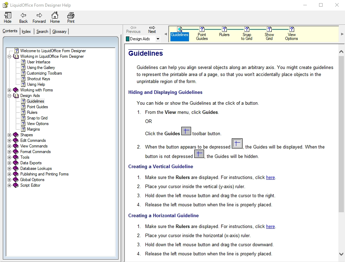Go Back using the toolbar arrow
This screenshot has height=262, width=345.
click(x=23, y=15)
